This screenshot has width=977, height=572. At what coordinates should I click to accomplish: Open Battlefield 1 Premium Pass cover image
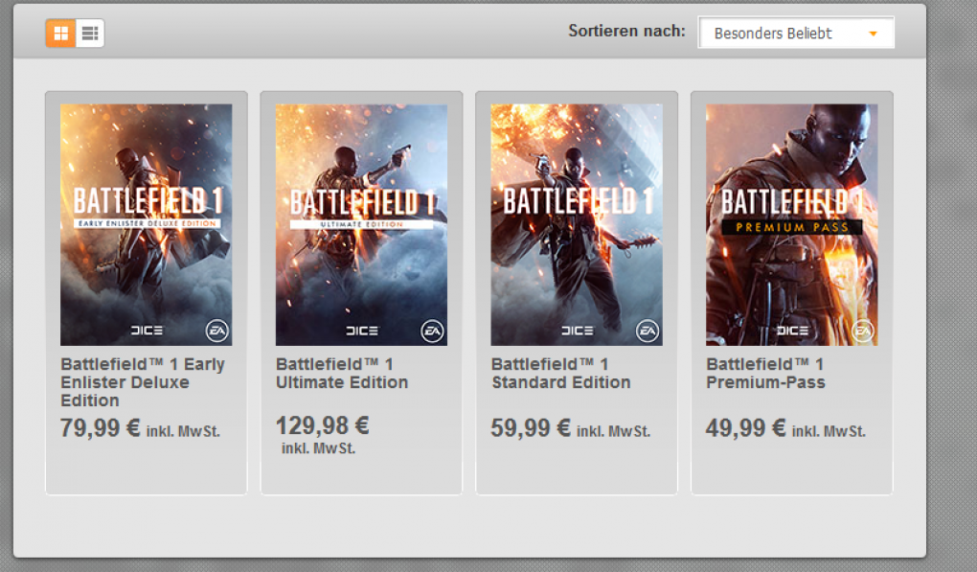(791, 224)
